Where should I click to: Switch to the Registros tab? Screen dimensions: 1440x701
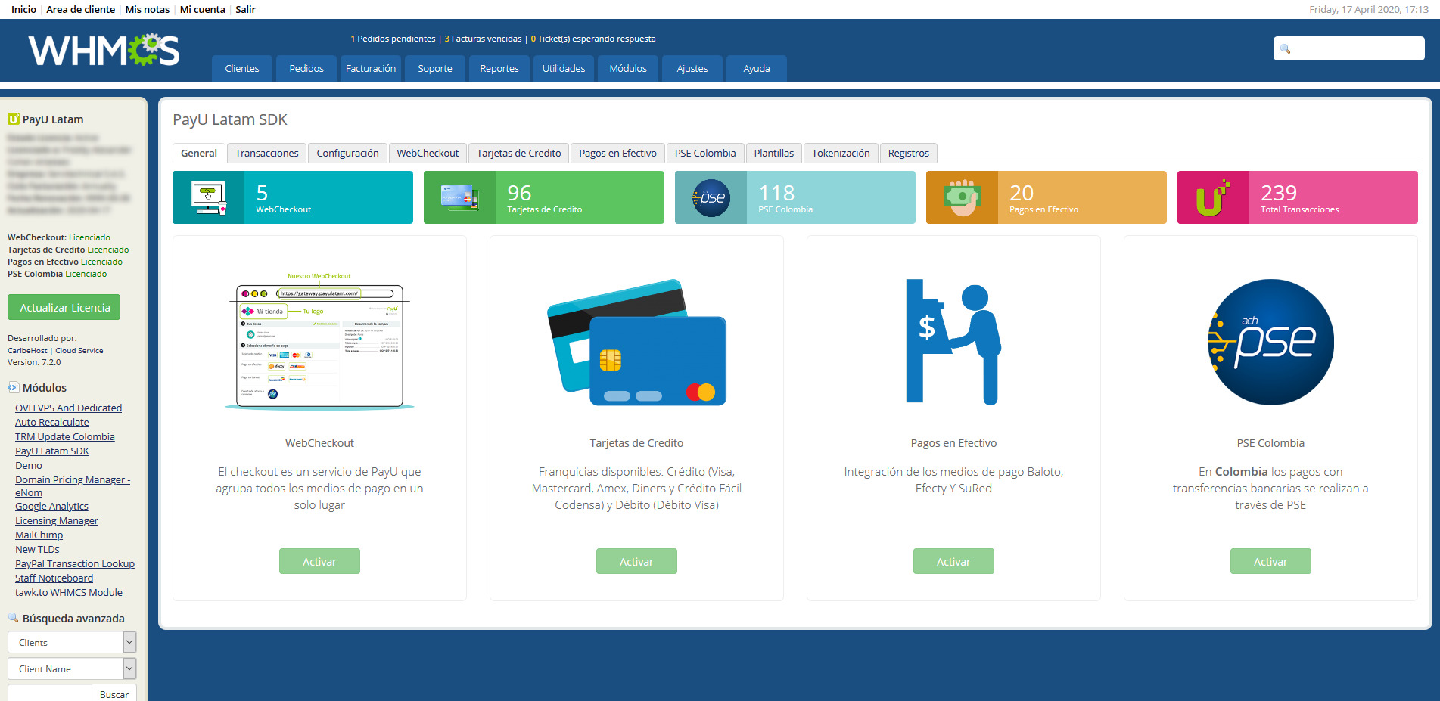909,153
